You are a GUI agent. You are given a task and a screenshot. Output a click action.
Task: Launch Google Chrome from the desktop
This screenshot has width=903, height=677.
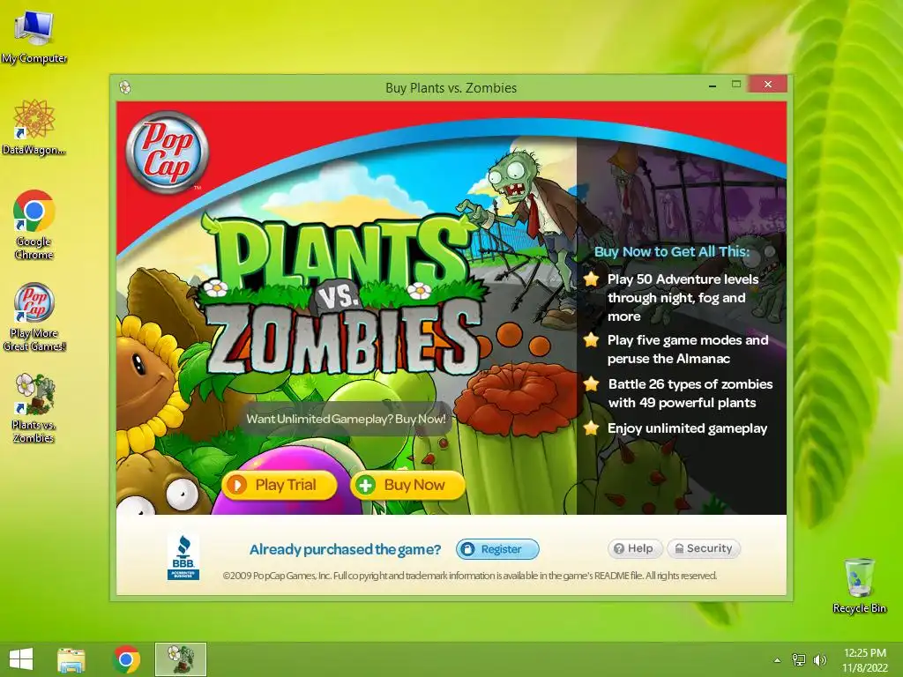pos(34,225)
